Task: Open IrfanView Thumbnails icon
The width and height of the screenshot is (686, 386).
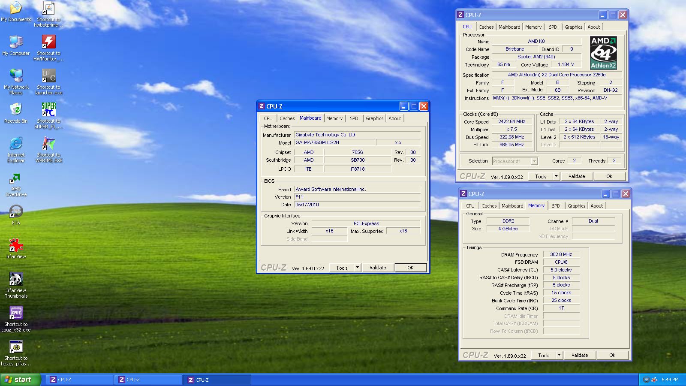Action: 16,285
